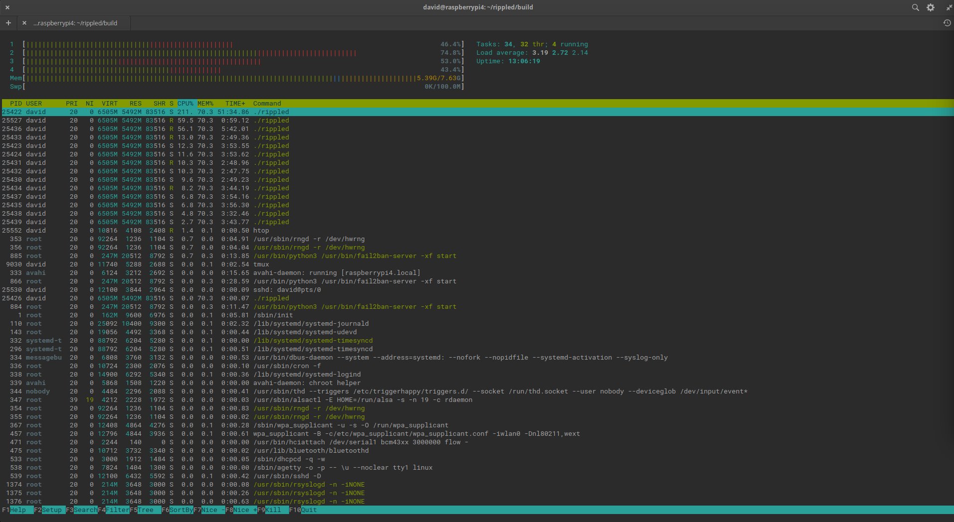The height and width of the screenshot is (522, 954).
Task: Sort by the SHR column header
Action: [x=159, y=104]
